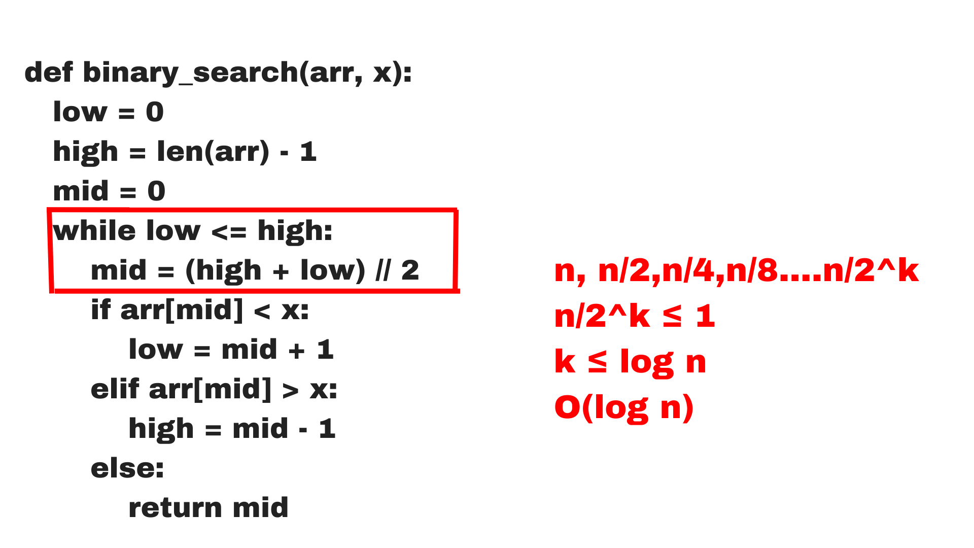
Task: Click the binary_search function definition
Action: coord(201,63)
